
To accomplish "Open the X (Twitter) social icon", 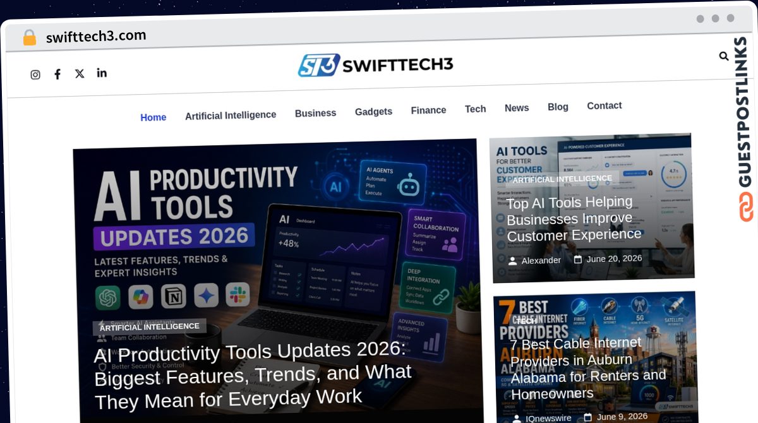I will pos(80,73).
